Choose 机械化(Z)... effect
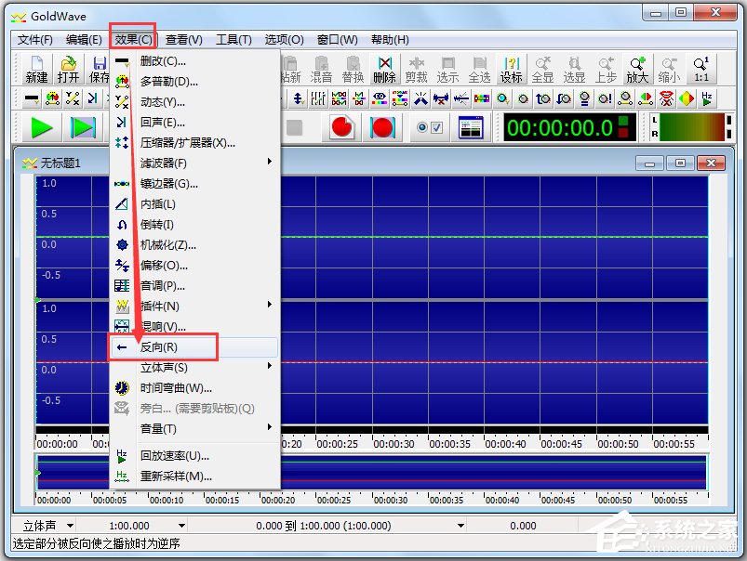Image resolution: width=747 pixels, height=561 pixels. 194,245
